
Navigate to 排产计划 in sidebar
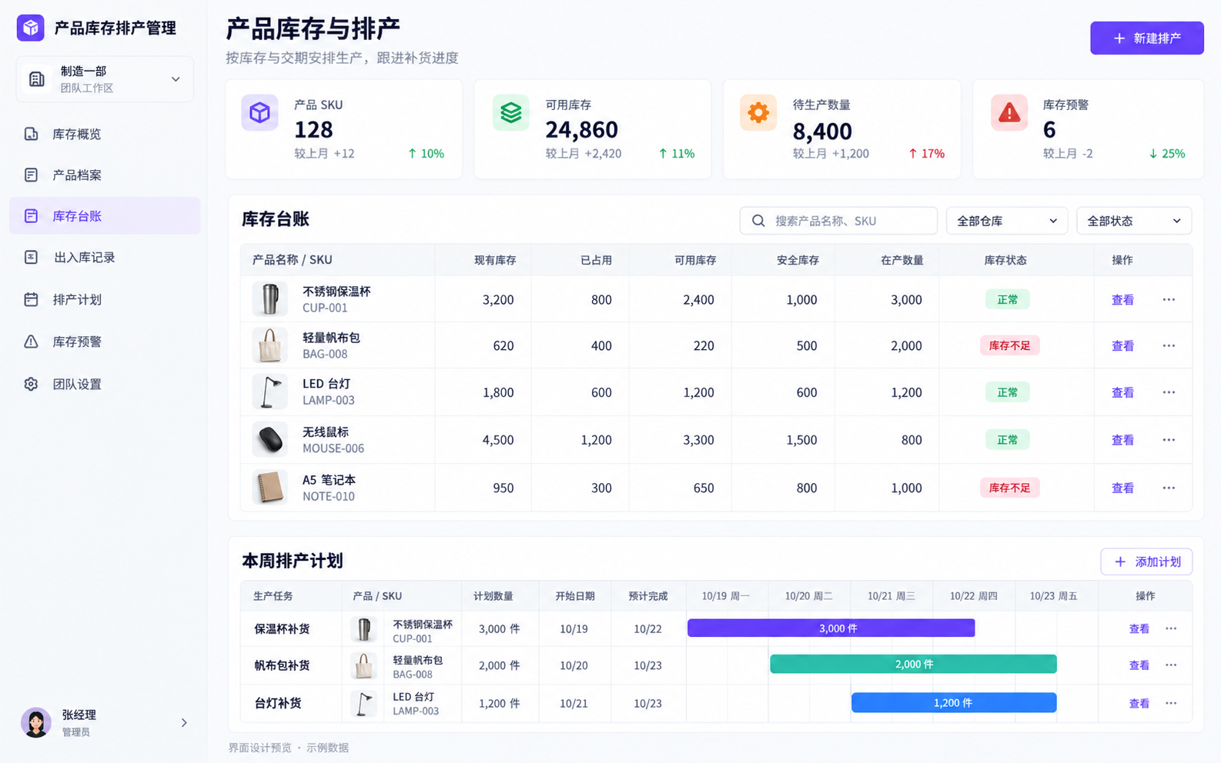point(105,299)
